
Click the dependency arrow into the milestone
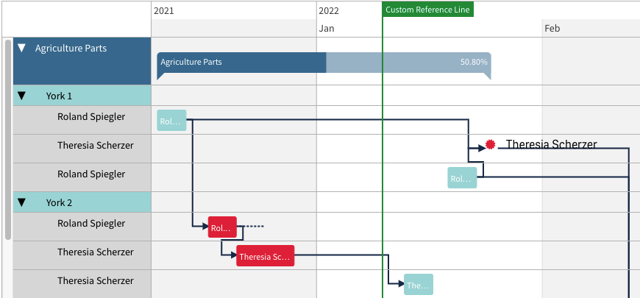click(482, 148)
